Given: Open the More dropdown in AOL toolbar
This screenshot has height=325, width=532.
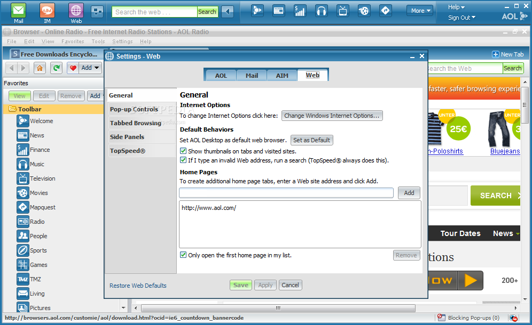Looking at the screenshot, I should pos(420,11).
